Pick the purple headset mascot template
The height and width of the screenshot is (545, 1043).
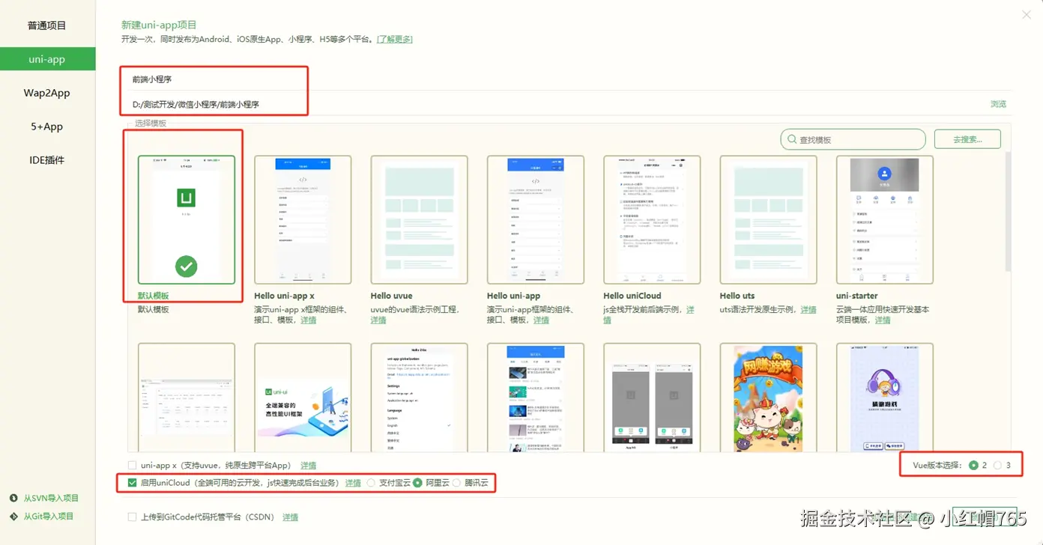tap(884, 397)
